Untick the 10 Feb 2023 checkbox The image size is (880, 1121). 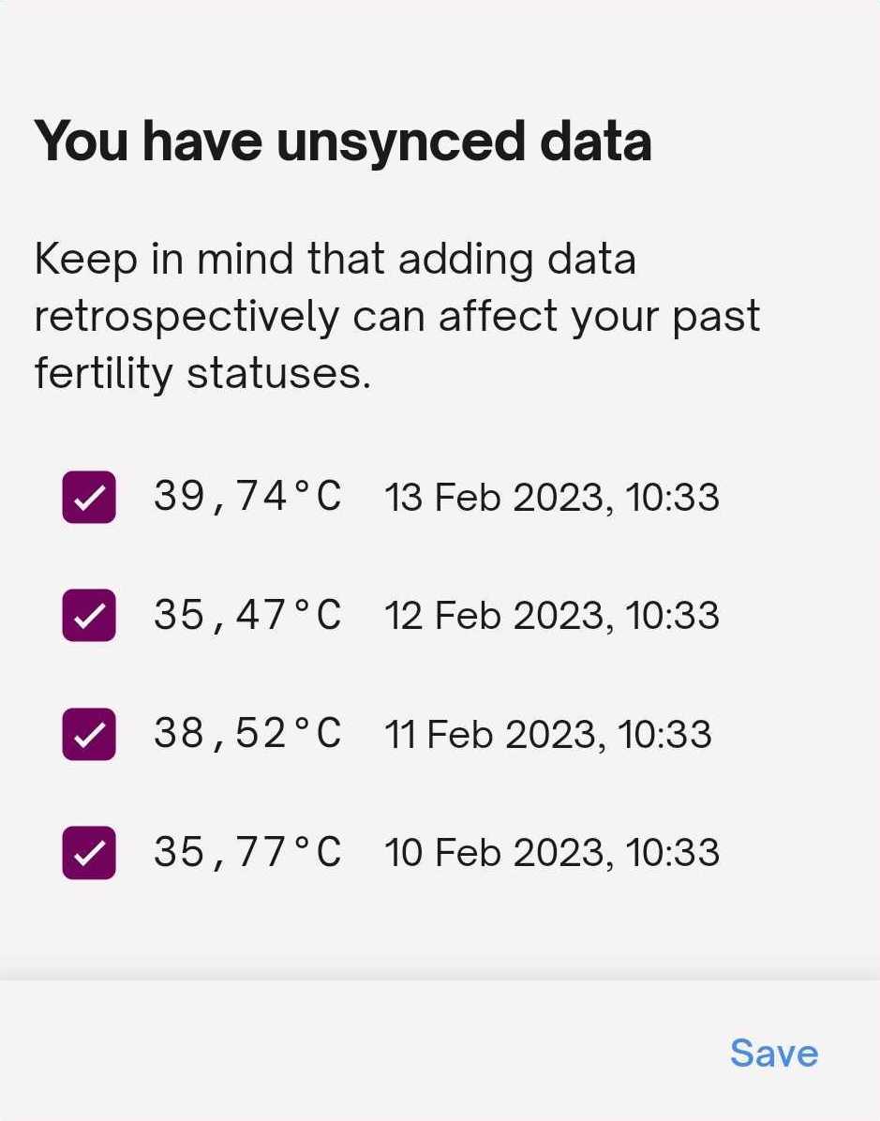[89, 852]
